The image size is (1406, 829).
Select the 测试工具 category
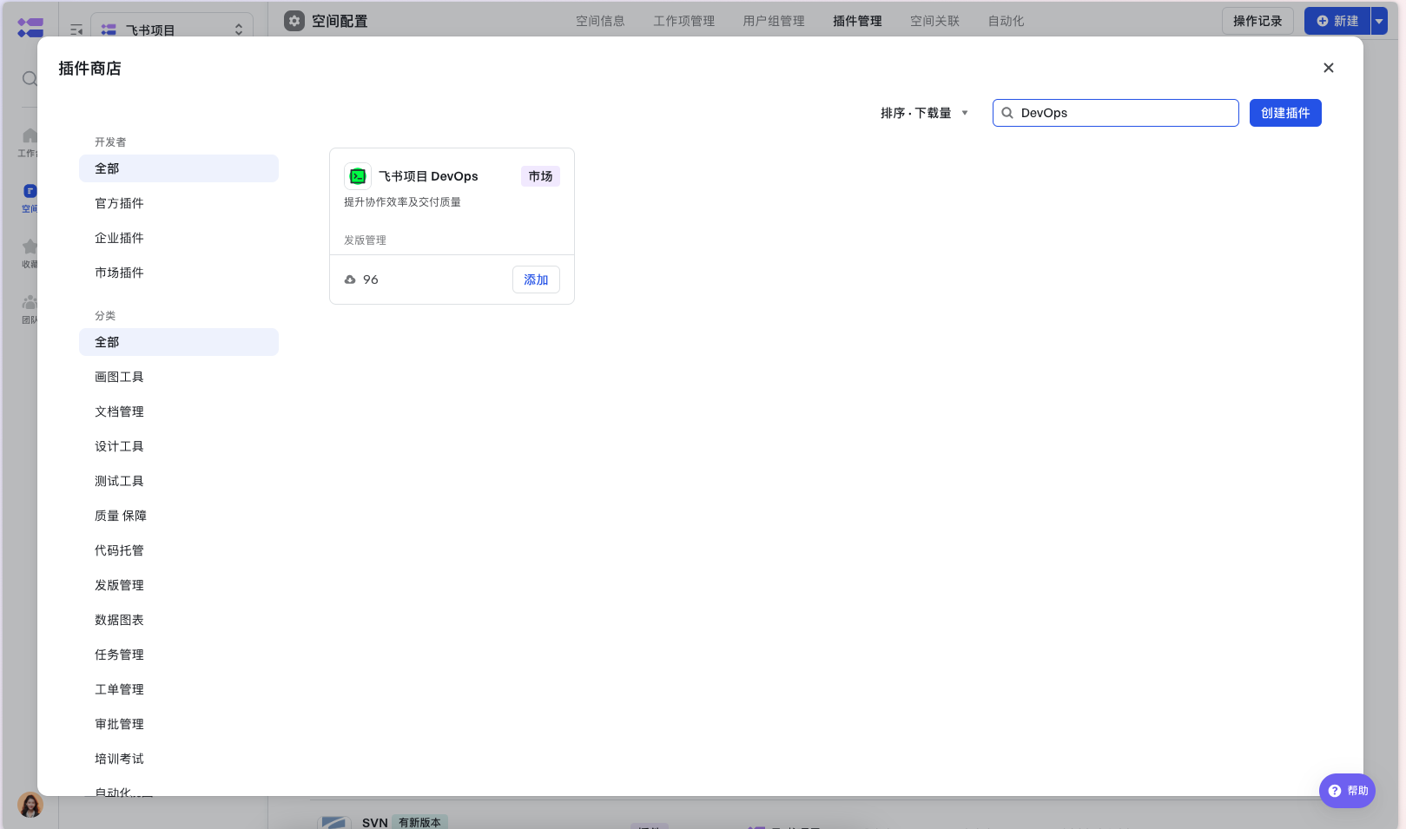pos(179,481)
